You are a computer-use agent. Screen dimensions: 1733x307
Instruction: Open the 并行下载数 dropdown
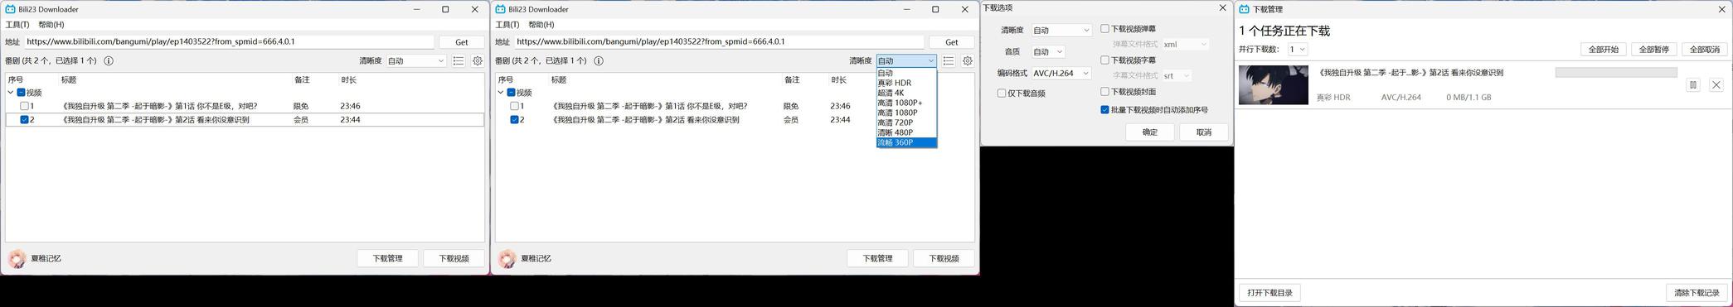click(1298, 49)
